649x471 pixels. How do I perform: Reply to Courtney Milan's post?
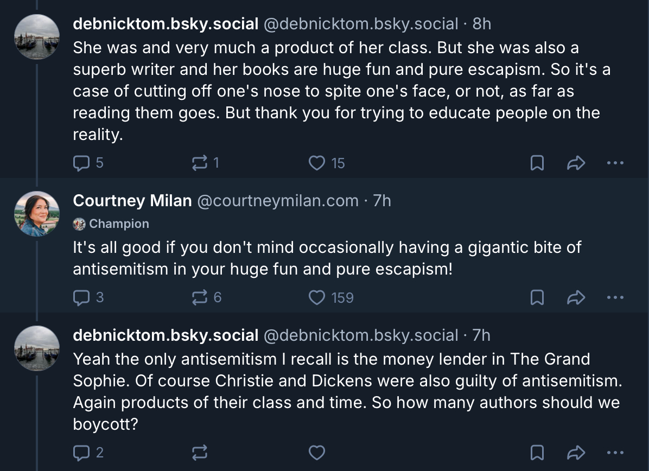pos(81,297)
